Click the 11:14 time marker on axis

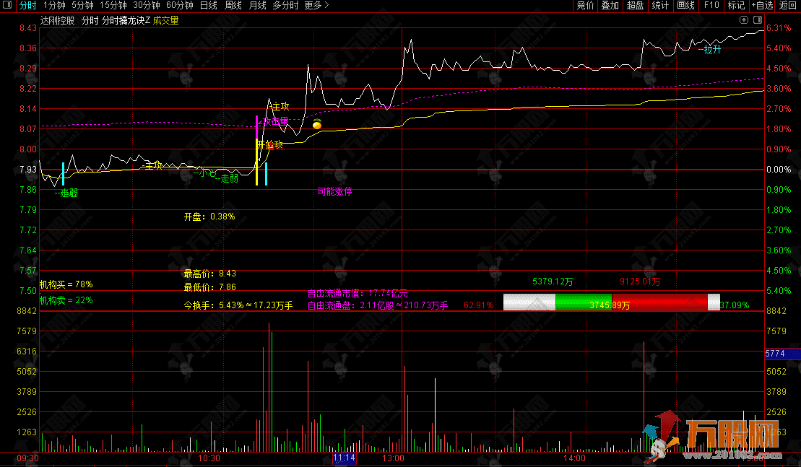click(x=345, y=458)
